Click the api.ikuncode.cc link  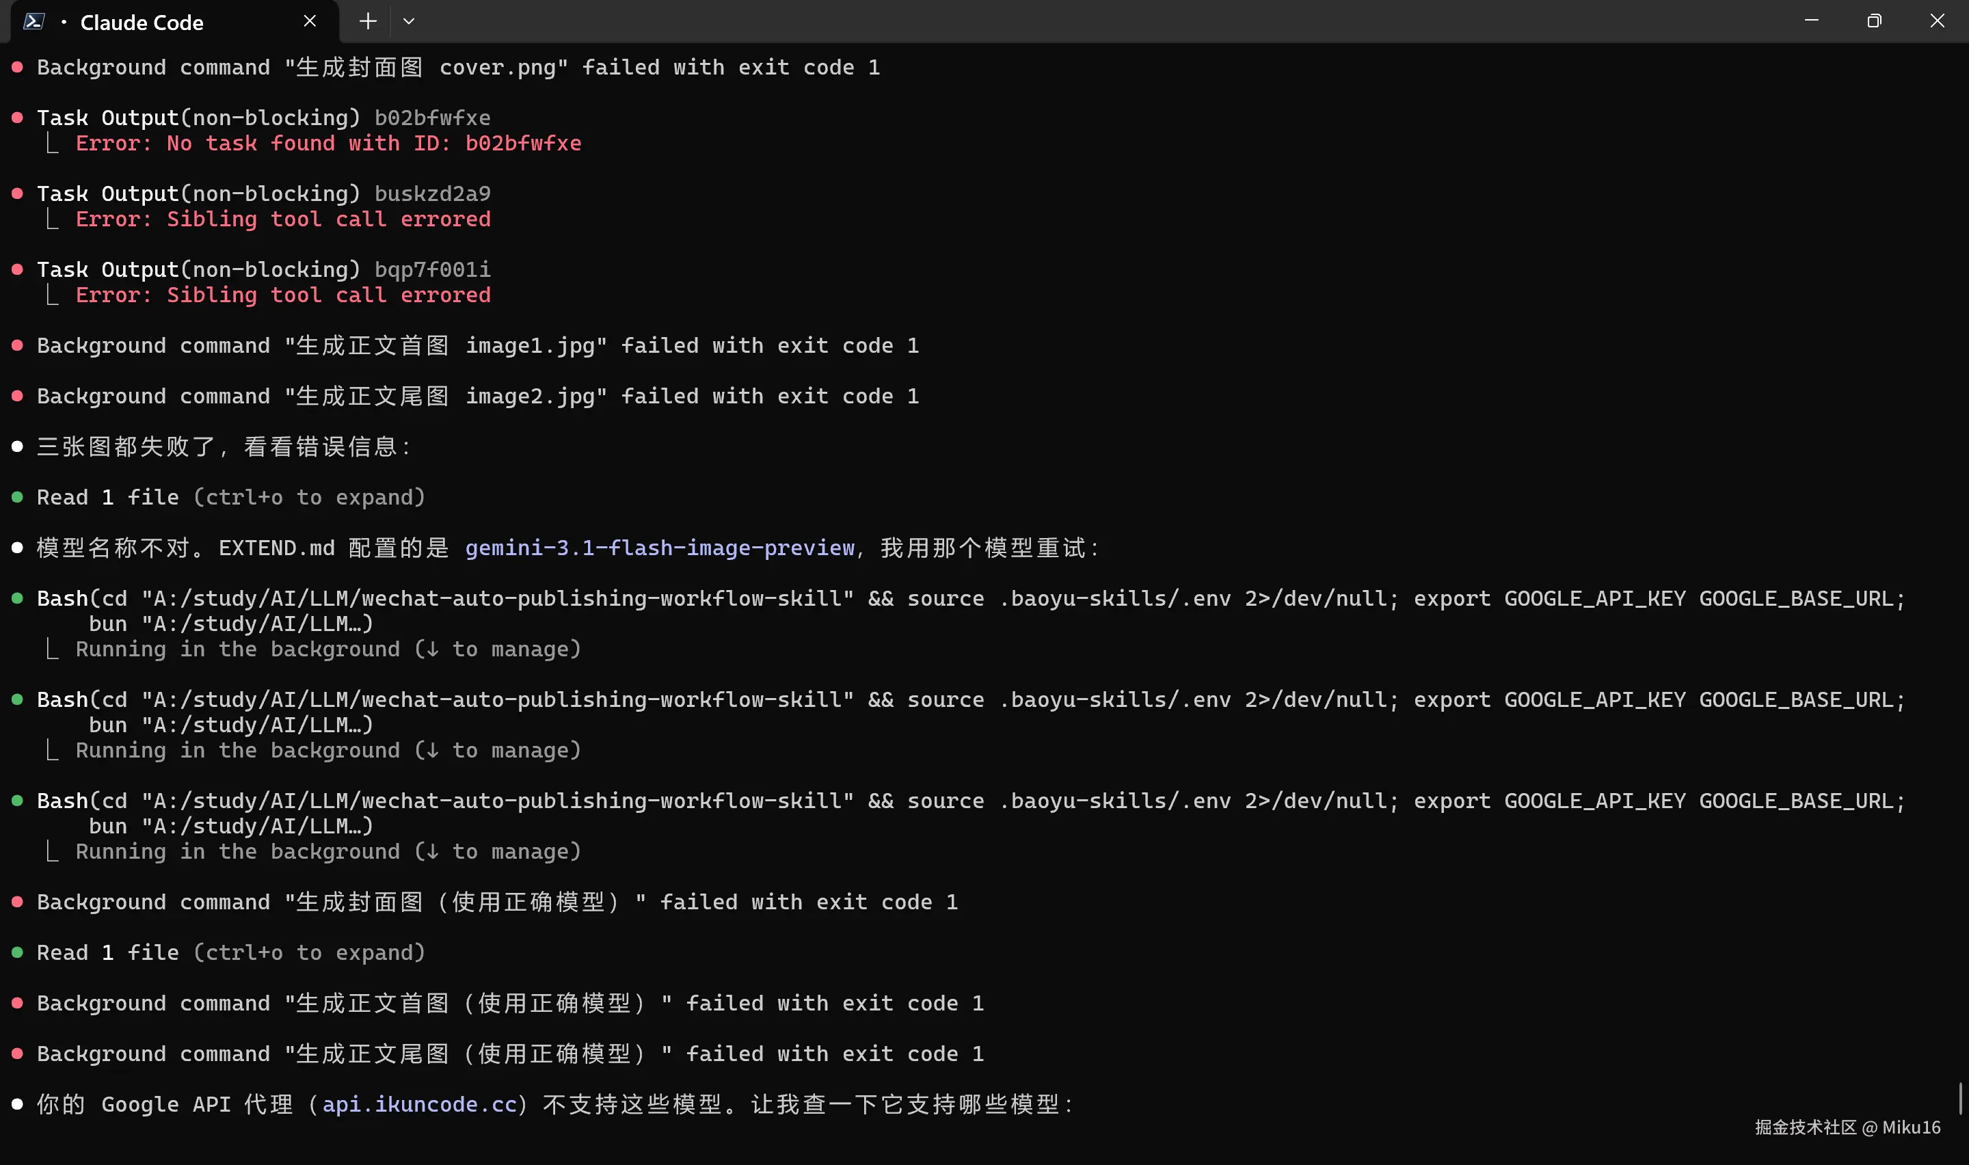[420, 1105]
